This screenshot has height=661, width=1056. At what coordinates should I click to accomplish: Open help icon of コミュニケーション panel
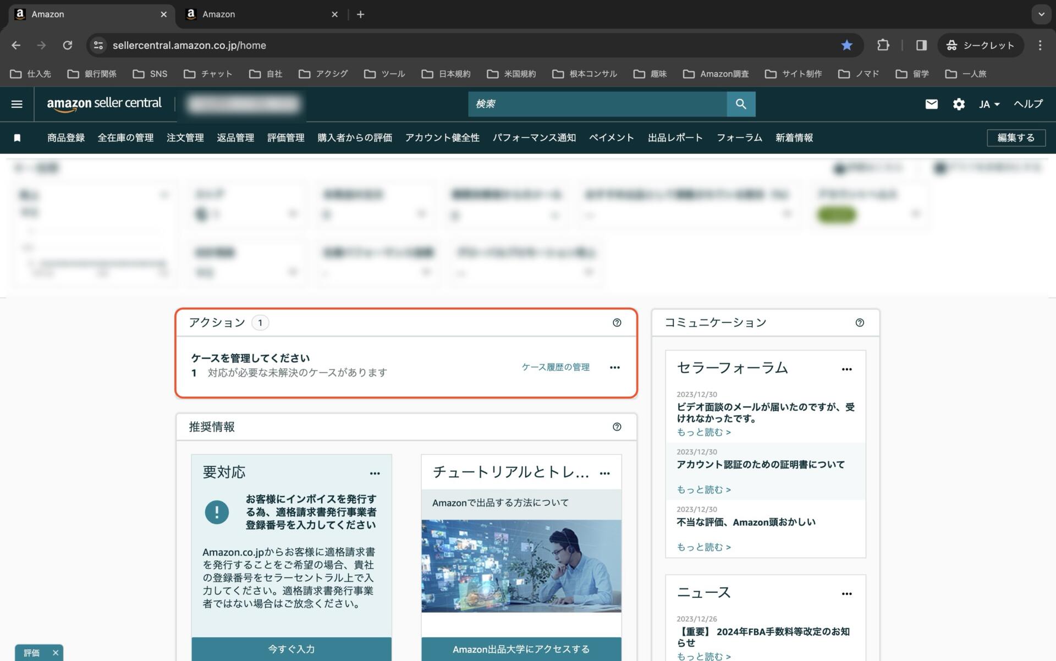[860, 323]
